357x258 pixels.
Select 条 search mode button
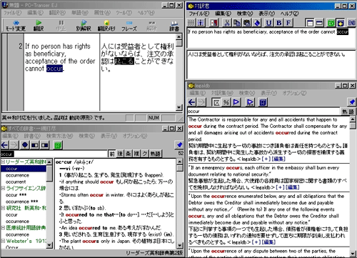128,154
